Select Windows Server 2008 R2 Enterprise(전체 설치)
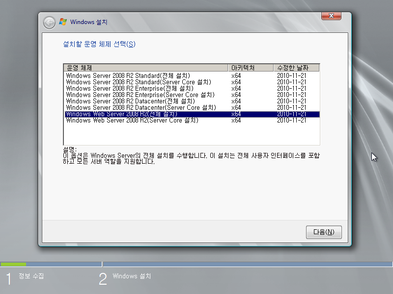 click(x=192, y=89)
